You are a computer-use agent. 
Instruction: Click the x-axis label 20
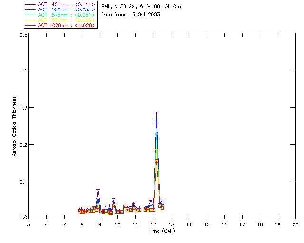coord(295,224)
